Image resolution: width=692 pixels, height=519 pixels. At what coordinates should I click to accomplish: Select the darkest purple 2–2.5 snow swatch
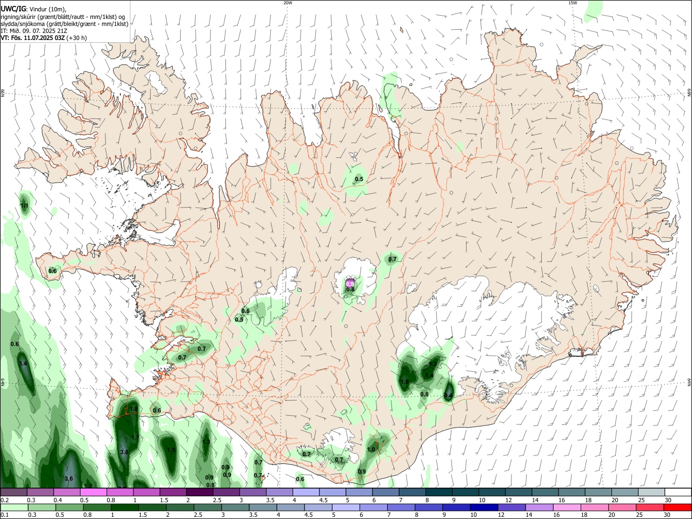[x=199, y=493]
